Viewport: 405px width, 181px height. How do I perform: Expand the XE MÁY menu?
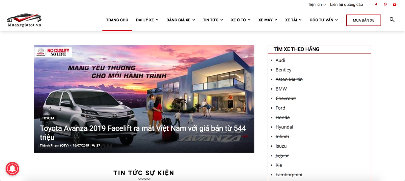(268, 20)
